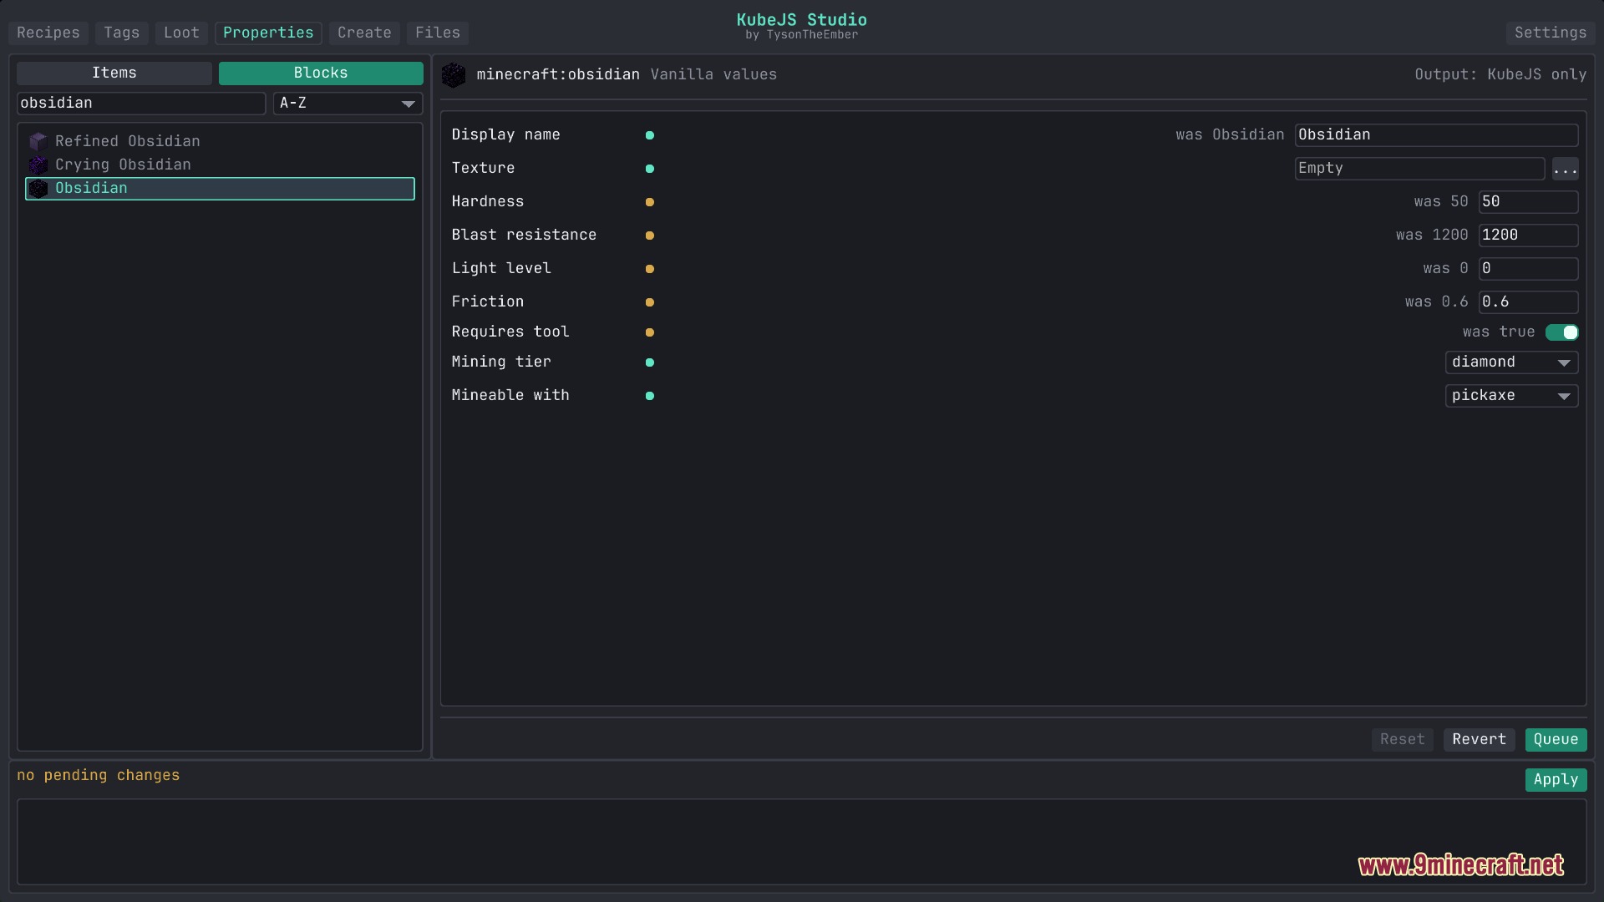Viewport: 1604px width, 902px height.
Task: Select the Obsidian list entry
Action: [x=220, y=189]
